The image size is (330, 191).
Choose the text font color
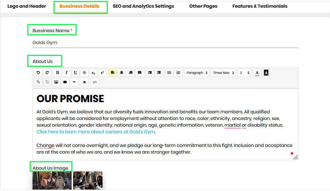(x=257, y=73)
